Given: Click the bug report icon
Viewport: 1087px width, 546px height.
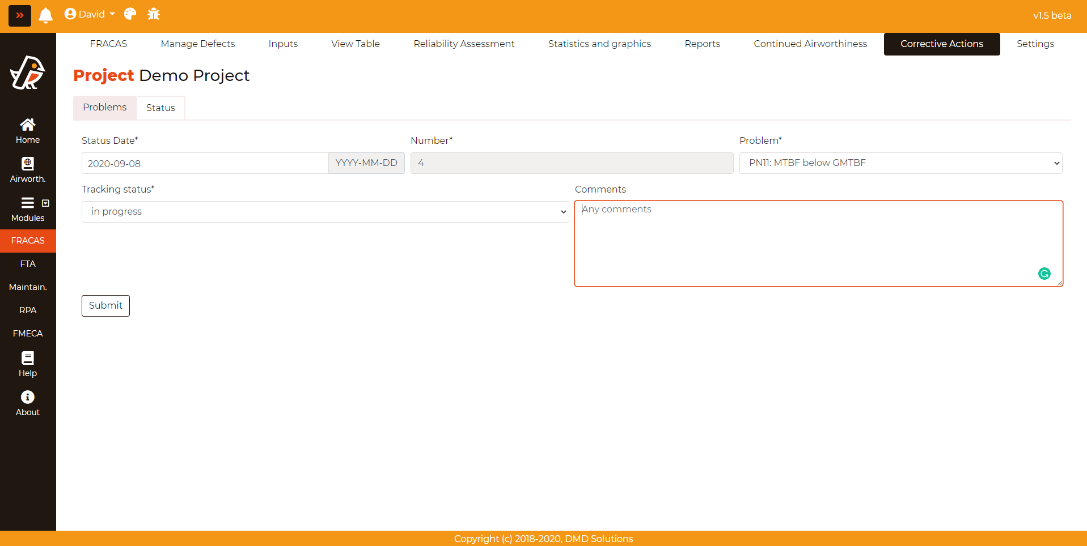Looking at the screenshot, I should [154, 14].
